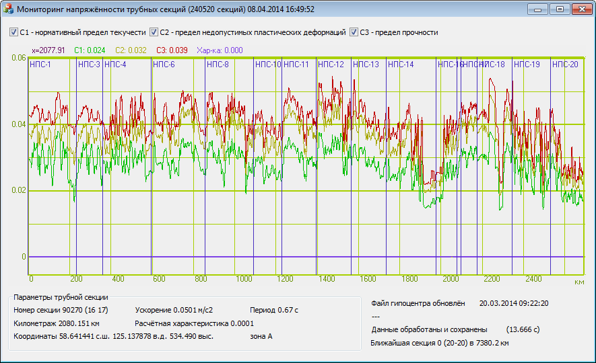Click the НПС-11 station label

coord(296,65)
